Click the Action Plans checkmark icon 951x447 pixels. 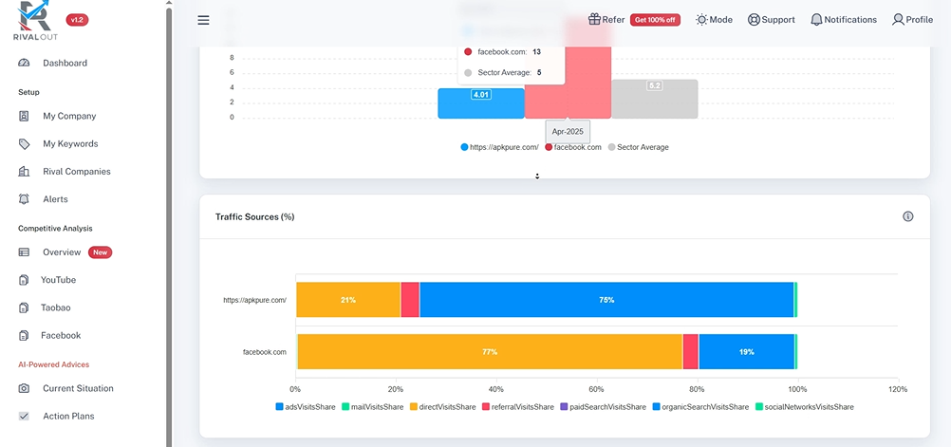[x=24, y=416]
